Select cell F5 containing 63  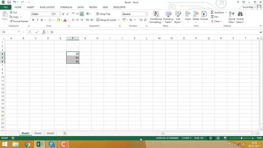tap(73, 58)
